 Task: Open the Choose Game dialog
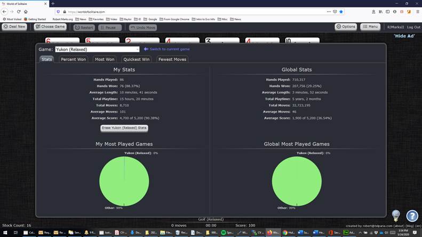pos(51,27)
